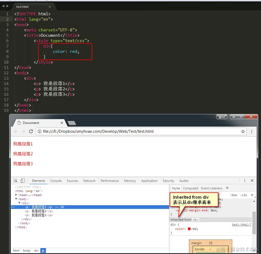Click line number 13 in editor gutter
261x254 pixels.
click(x=6, y=78)
